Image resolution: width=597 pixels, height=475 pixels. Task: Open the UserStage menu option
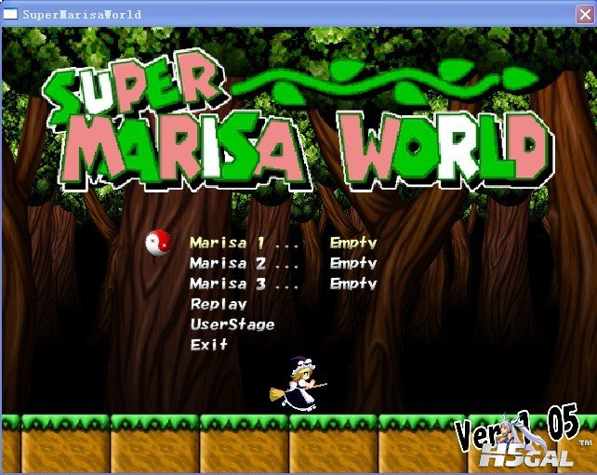(x=232, y=324)
